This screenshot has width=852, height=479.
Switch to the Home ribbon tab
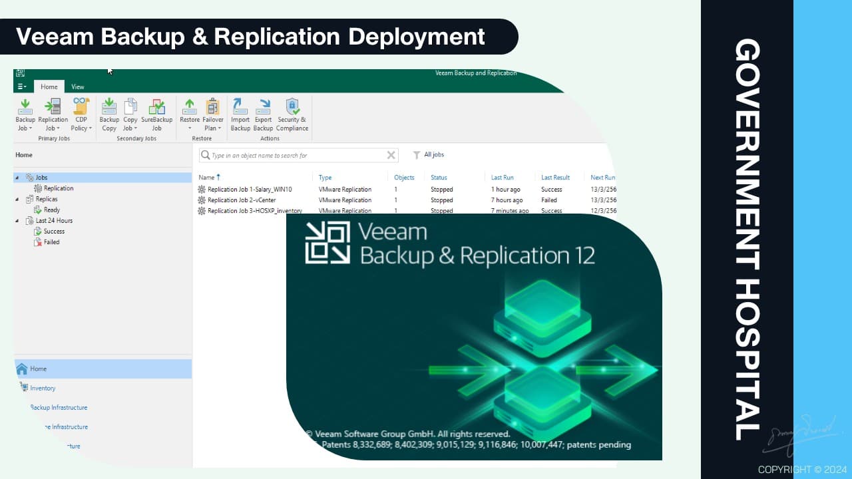point(49,86)
